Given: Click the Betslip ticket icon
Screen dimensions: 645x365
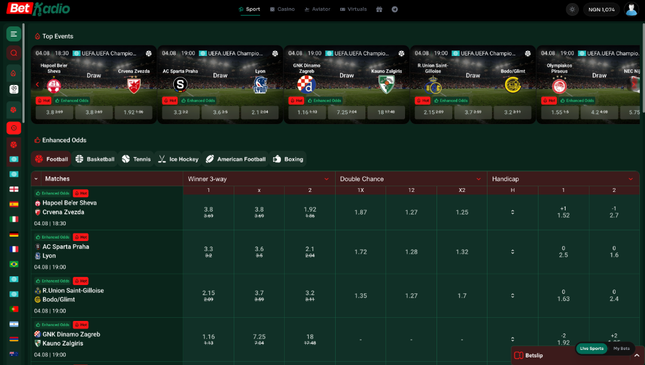Looking at the screenshot, I should pyautogui.click(x=519, y=356).
